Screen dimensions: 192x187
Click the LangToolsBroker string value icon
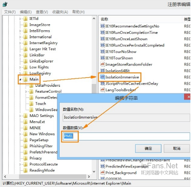tap(103, 90)
